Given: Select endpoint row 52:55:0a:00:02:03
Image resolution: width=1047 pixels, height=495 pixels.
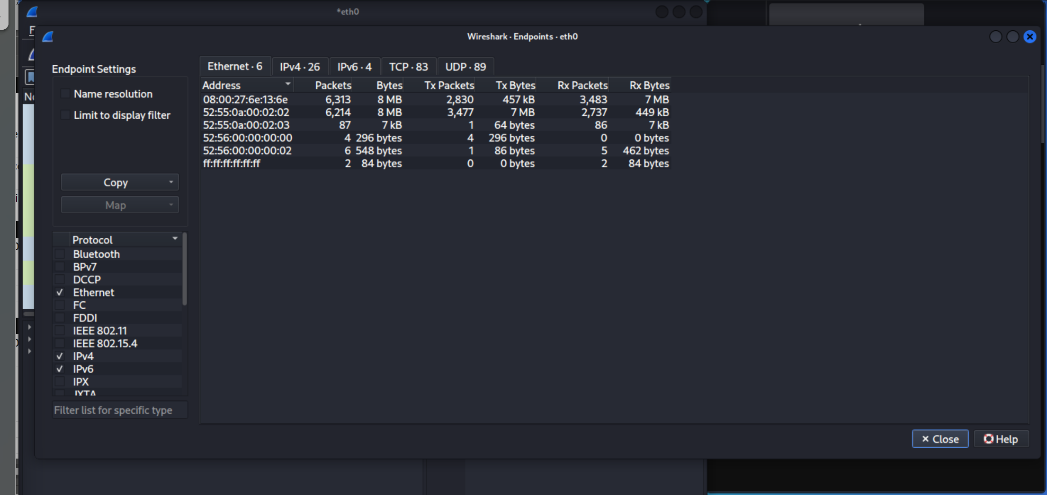Looking at the screenshot, I should 436,125.
